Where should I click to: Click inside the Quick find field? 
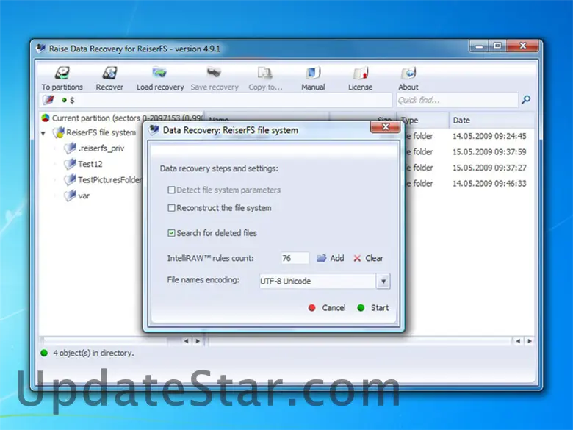pos(457,100)
